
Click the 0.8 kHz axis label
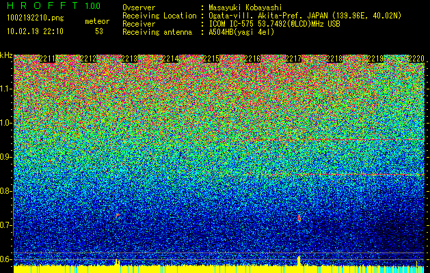point(5,191)
